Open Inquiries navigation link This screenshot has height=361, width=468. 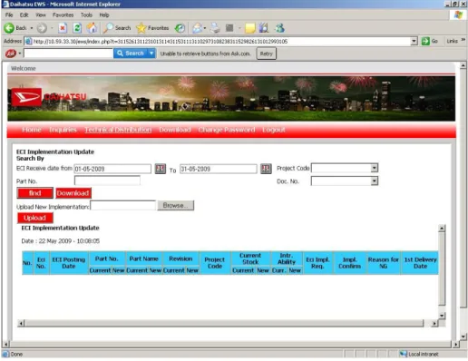[63, 130]
